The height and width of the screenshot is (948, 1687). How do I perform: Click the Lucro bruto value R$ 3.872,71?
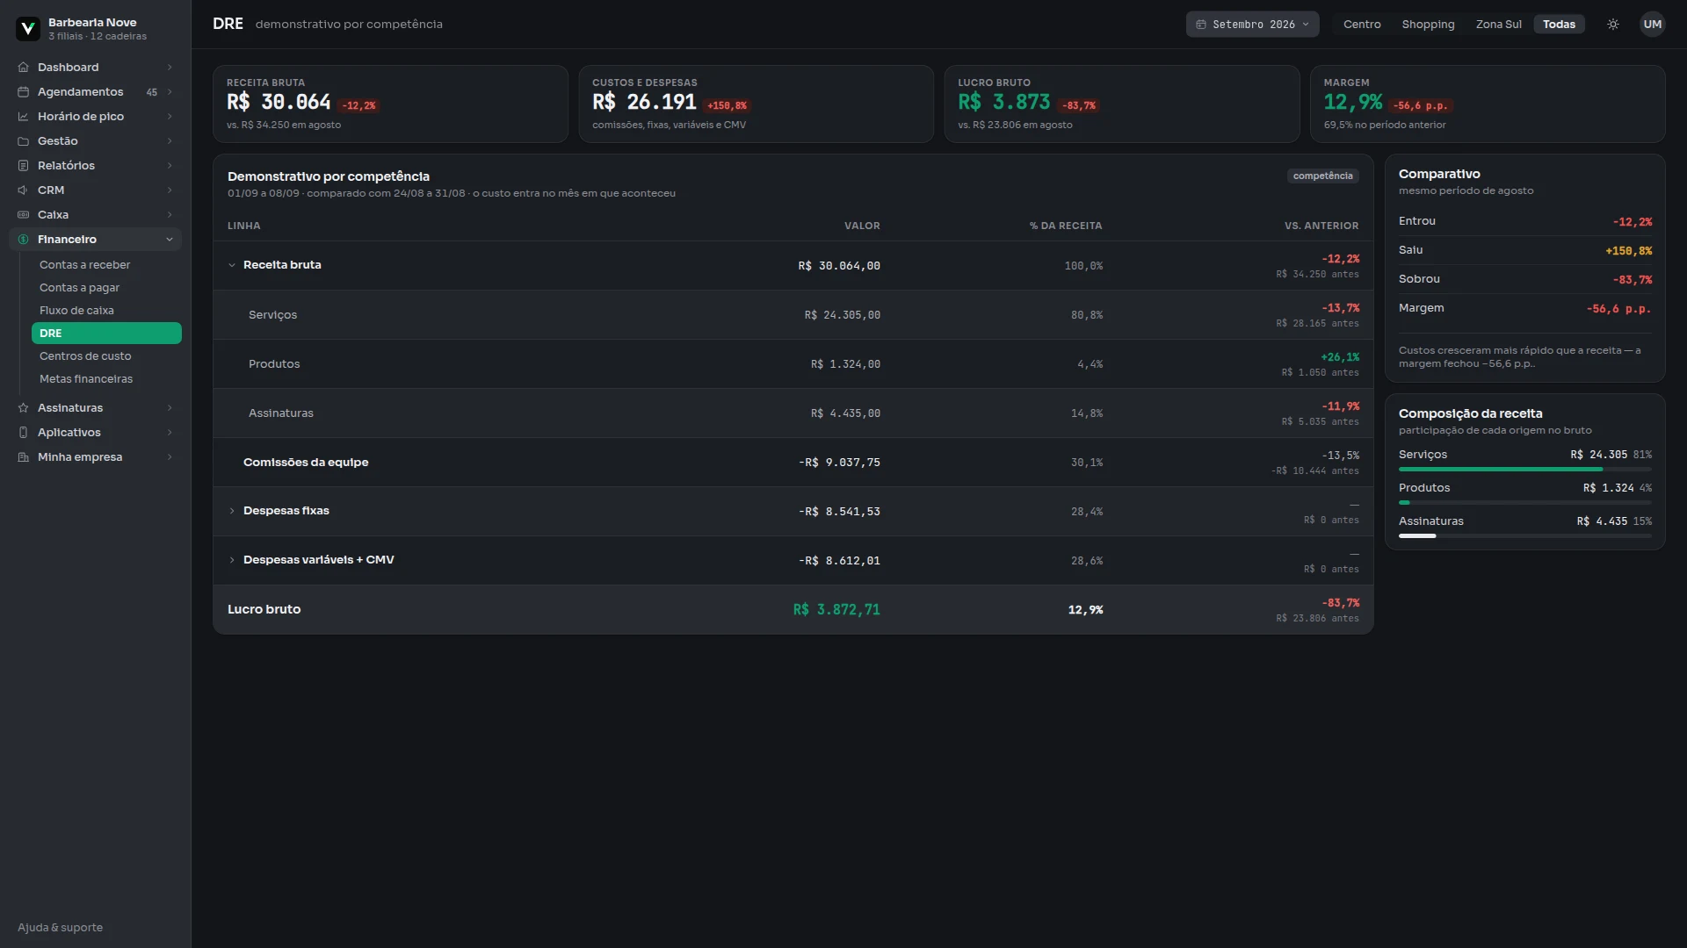[x=836, y=610]
